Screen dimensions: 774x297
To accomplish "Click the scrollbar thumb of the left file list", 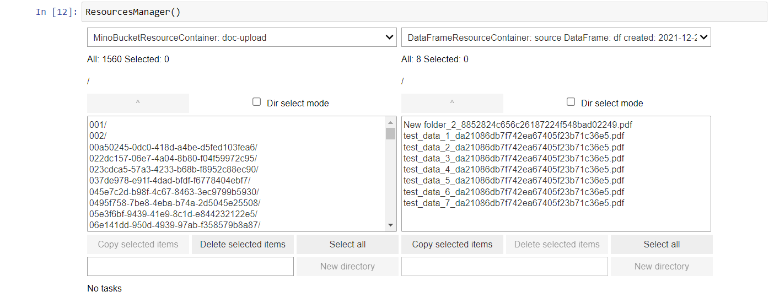I will pyautogui.click(x=391, y=133).
